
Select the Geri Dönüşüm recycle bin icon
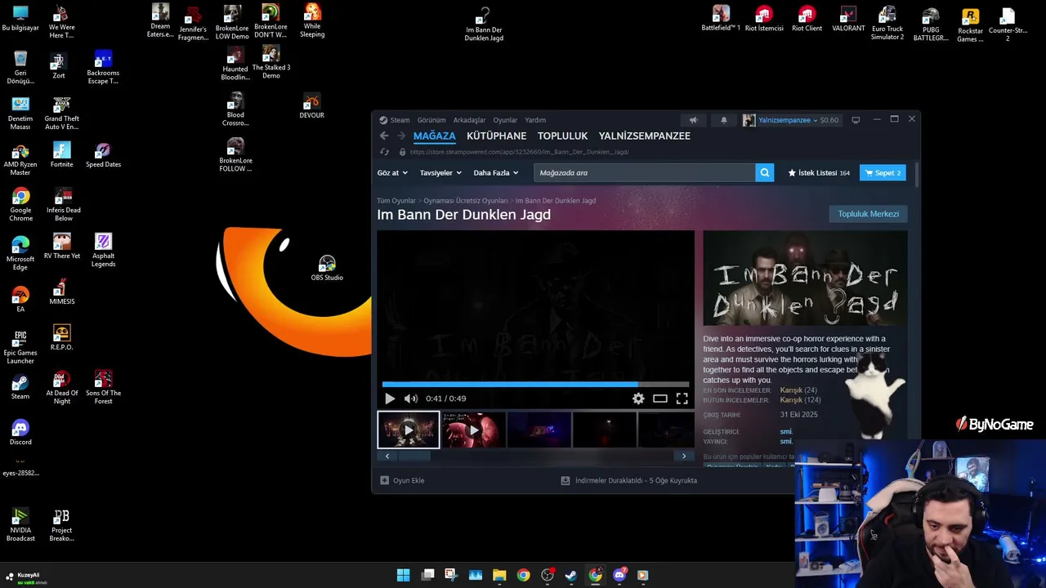(20, 67)
